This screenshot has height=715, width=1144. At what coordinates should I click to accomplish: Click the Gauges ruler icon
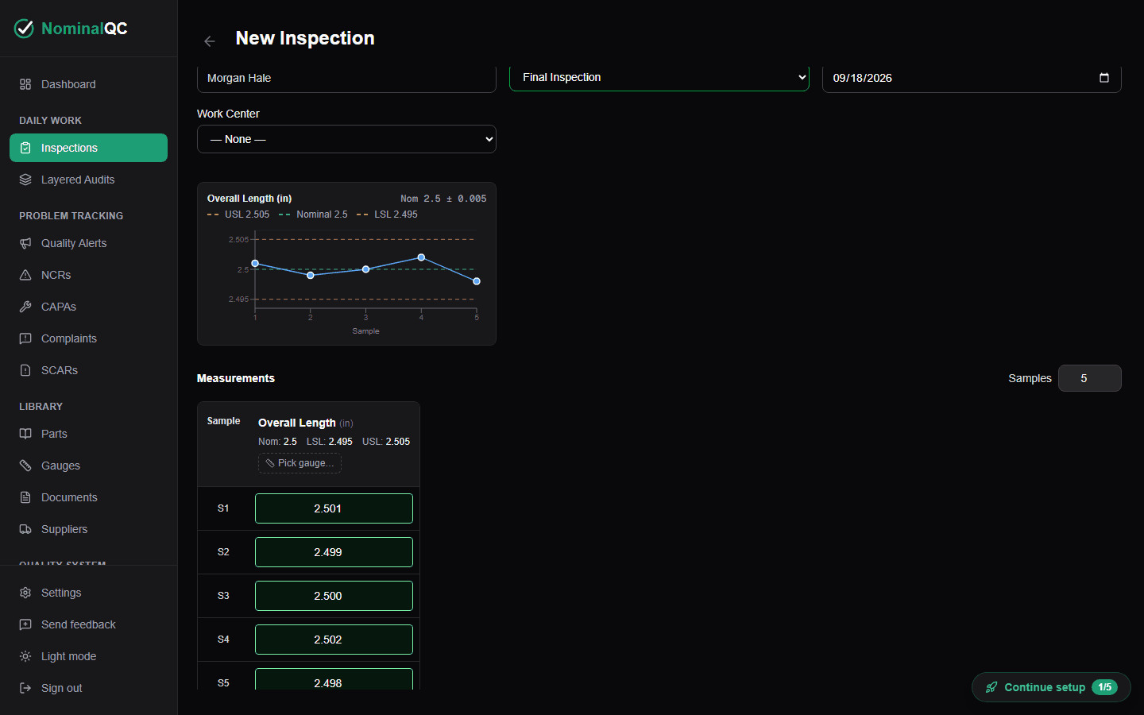click(x=25, y=466)
